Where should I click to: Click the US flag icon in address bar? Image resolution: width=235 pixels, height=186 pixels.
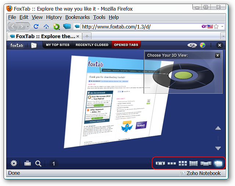[x=210, y=26]
